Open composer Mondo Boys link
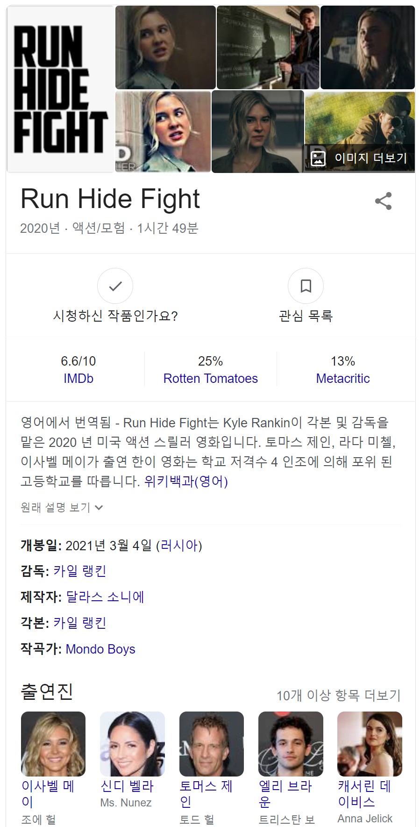This screenshot has height=827, width=420. click(x=100, y=649)
